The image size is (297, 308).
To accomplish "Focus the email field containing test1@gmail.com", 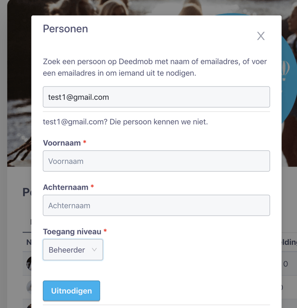I will point(156,97).
